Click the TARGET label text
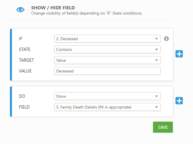The height and width of the screenshot is (144, 193). (x=26, y=60)
